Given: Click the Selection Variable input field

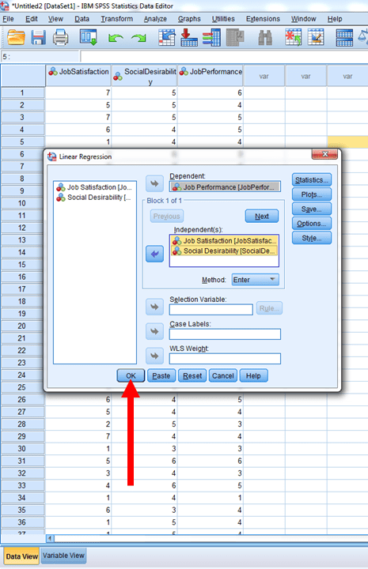Looking at the screenshot, I should click(x=211, y=310).
